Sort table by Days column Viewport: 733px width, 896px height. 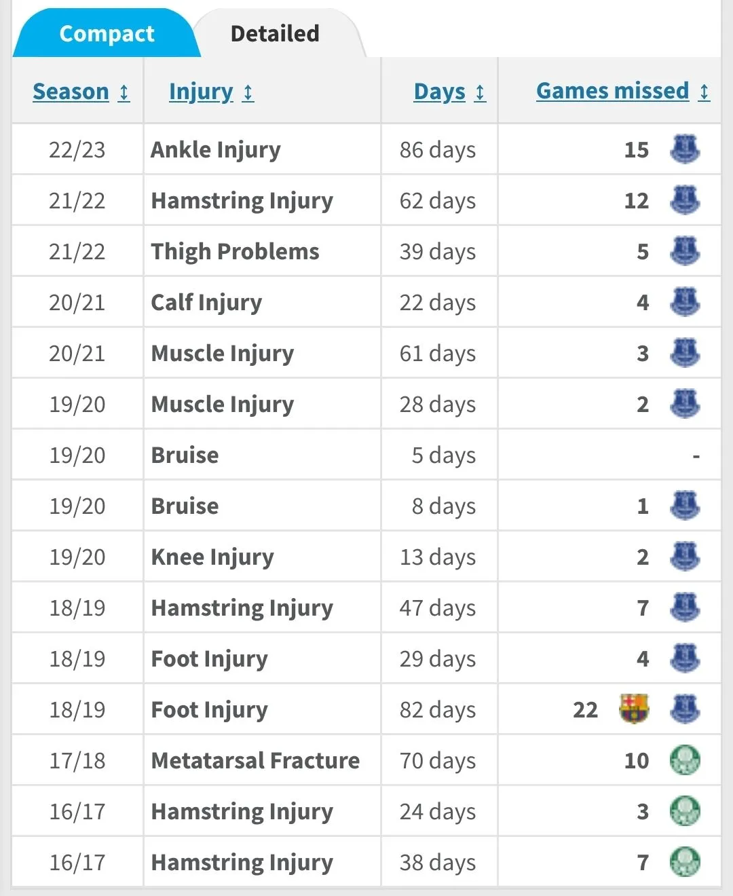pyautogui.click(x=440, y=92)
